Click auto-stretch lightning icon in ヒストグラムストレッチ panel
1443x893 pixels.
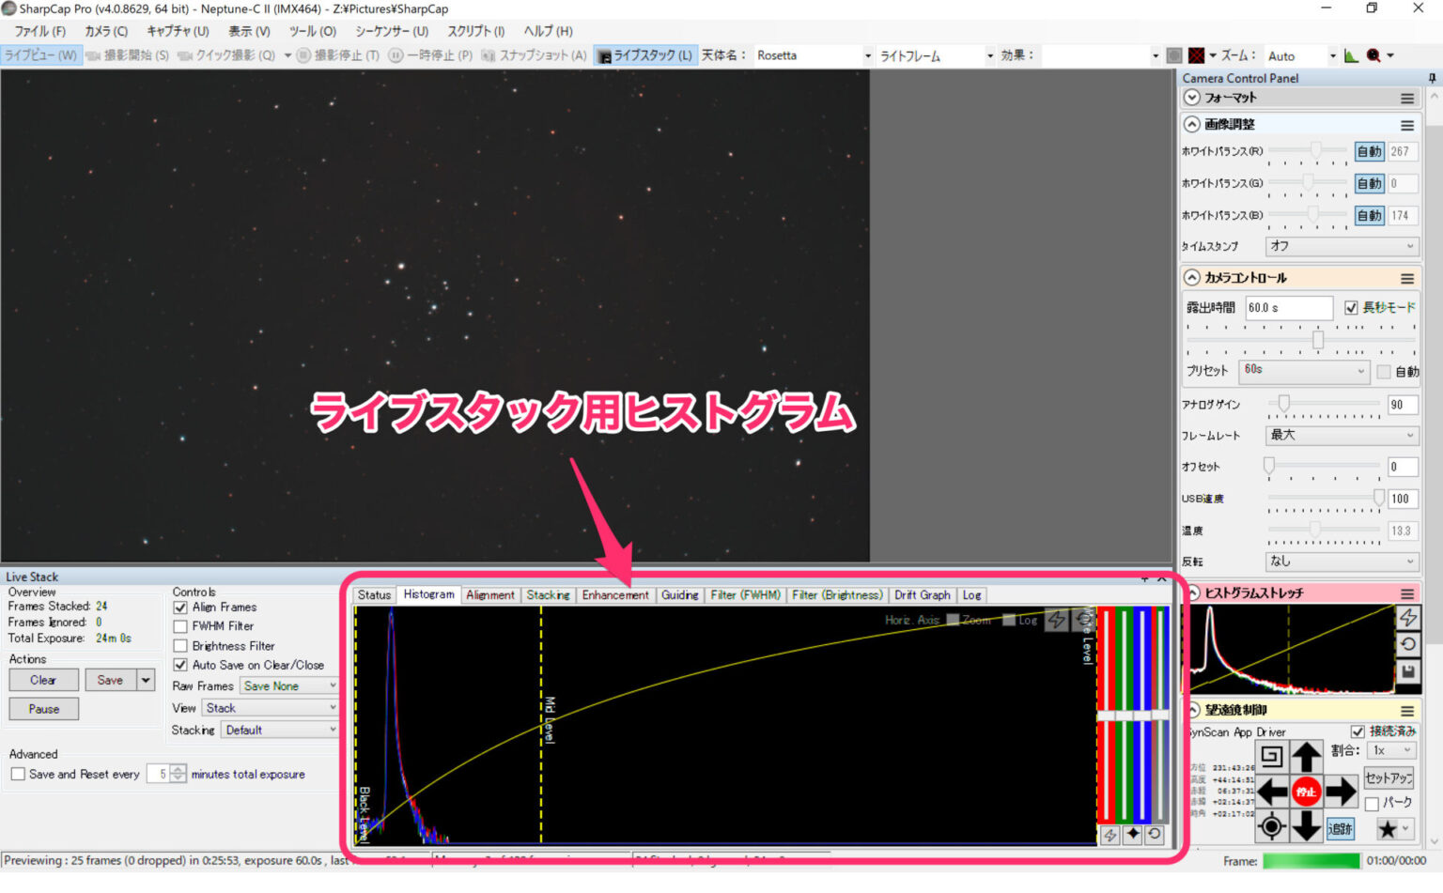(x=1407, y=618)
